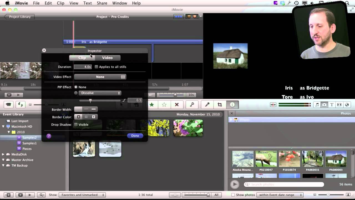This screenshot has height=200, width=355.
Task: Expand the MediaDisk drive
Action: coord(3,154)
